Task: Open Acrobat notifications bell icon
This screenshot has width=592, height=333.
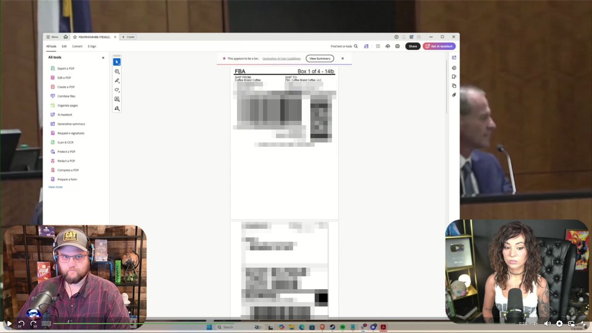Action: pyautogui.click(x=404, y=37)
